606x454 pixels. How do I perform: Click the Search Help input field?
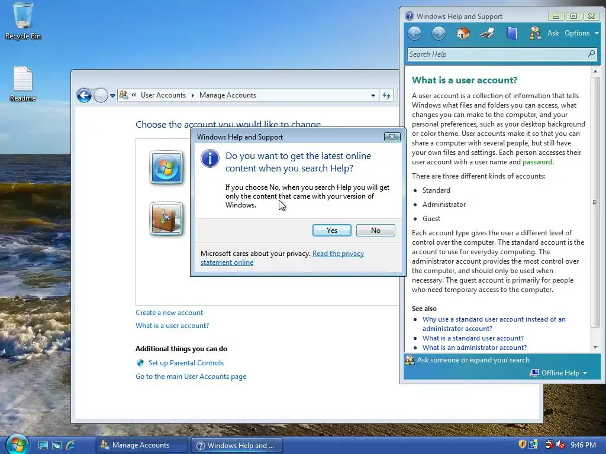pos(497,54)
